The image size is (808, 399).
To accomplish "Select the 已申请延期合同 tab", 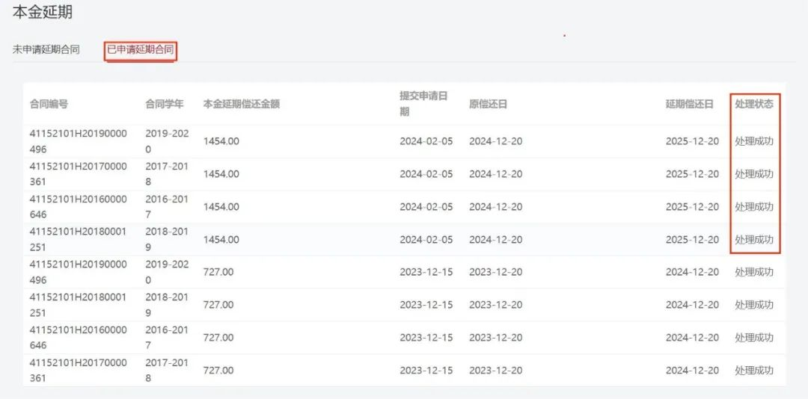I will pos(140,50).
